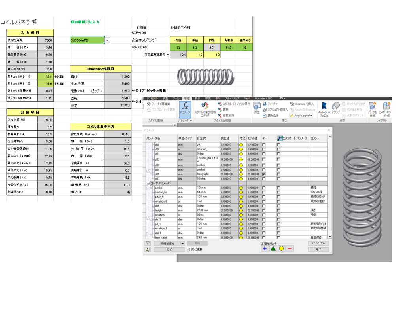Click the green triangle tolerance reset icon
Image resolution: width=405 pixels, height=326 pixels.
pyautogui.click(x=273, y=248)
